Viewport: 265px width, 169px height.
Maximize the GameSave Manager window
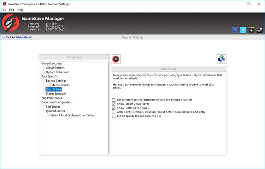248,4
